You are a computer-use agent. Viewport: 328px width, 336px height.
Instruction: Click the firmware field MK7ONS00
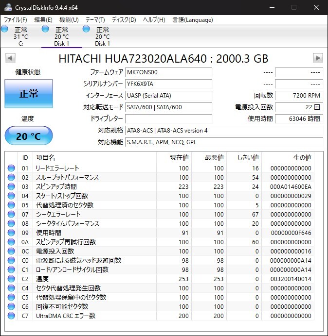[168, 72]
